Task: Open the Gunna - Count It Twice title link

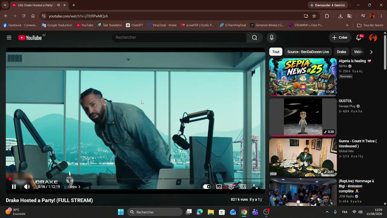Action: tap(358, 144)
